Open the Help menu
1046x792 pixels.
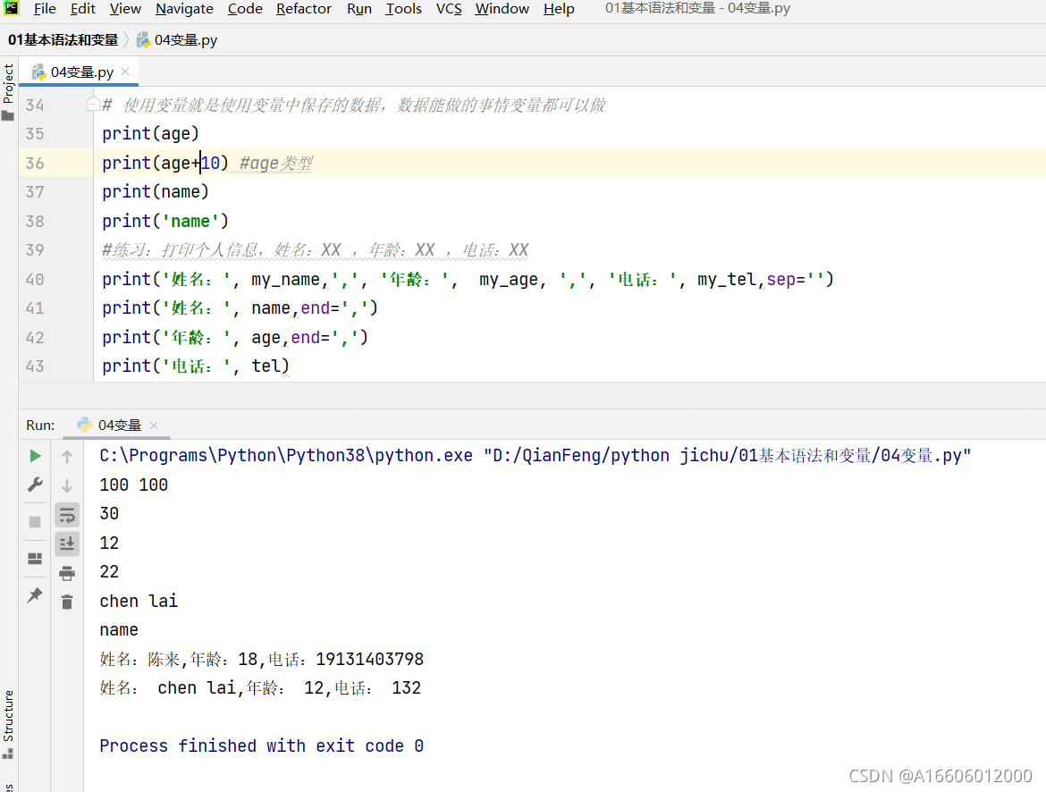point(559,9)
